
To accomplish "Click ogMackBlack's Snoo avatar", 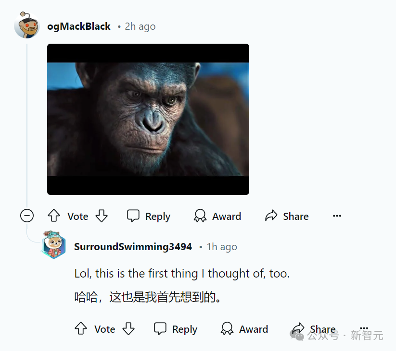I will [27, 25].
